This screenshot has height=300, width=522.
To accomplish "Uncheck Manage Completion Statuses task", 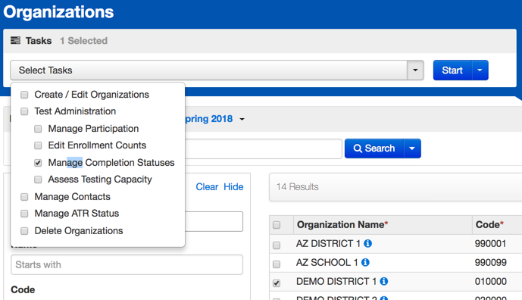I will [38, 163].
